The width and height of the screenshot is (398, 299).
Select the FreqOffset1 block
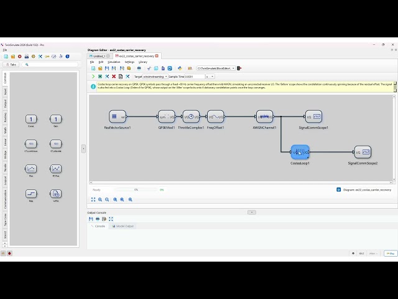click(x=216, y=116)
